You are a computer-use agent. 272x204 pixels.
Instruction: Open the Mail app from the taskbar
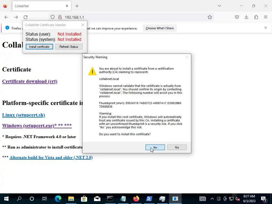pos(97,199)
